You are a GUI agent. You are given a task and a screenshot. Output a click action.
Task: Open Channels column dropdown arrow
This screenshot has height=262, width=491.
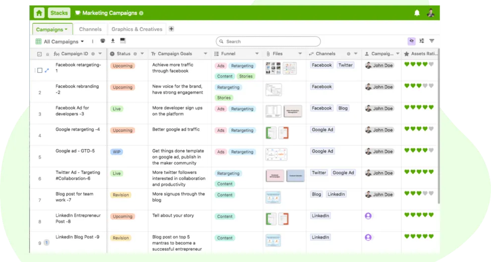356,54
